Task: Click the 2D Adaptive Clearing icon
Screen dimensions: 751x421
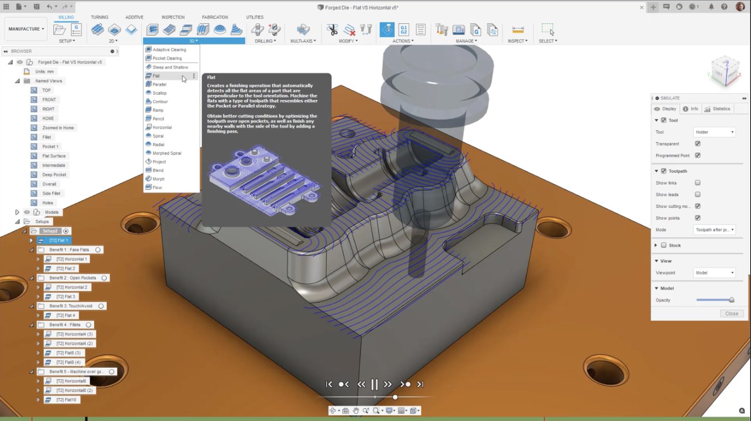Action: 97,29
